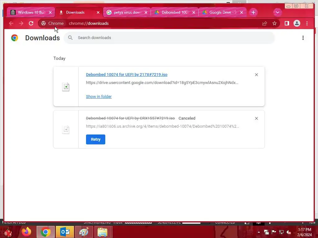This screenshot has height=238, width=318.
Task: Open the tab search dropdown chevron
Action: click(x=277, y=12)
